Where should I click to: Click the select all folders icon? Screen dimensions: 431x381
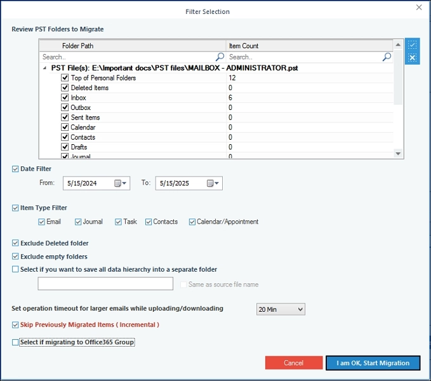coord(413,45)
